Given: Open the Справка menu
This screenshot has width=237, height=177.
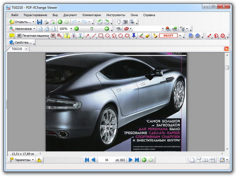Looking at the screenshot, I should 149,15.
